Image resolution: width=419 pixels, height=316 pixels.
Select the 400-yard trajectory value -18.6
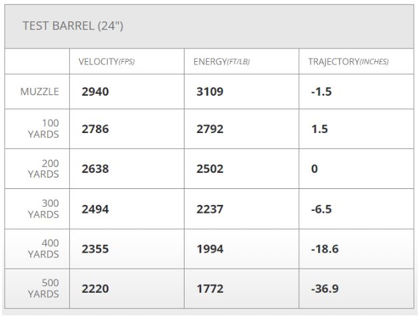click(x=324, y=249)
